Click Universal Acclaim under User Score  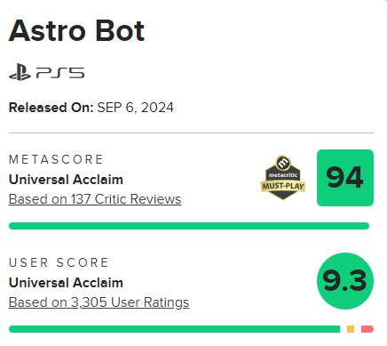tap(66, 283)
